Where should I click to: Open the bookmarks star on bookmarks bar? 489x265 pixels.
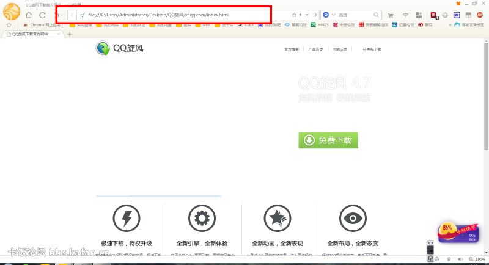(x=9, y=25)
